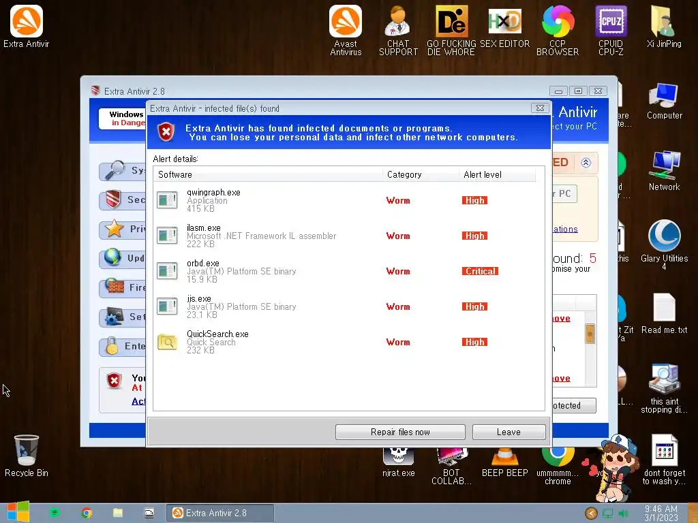
Task: Open SEX EDITOR HxD desktop icon
Action: [x=504, y=27]
